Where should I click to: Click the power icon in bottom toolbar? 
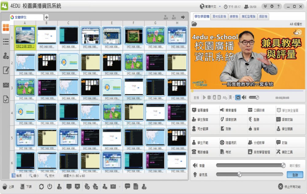49,186
